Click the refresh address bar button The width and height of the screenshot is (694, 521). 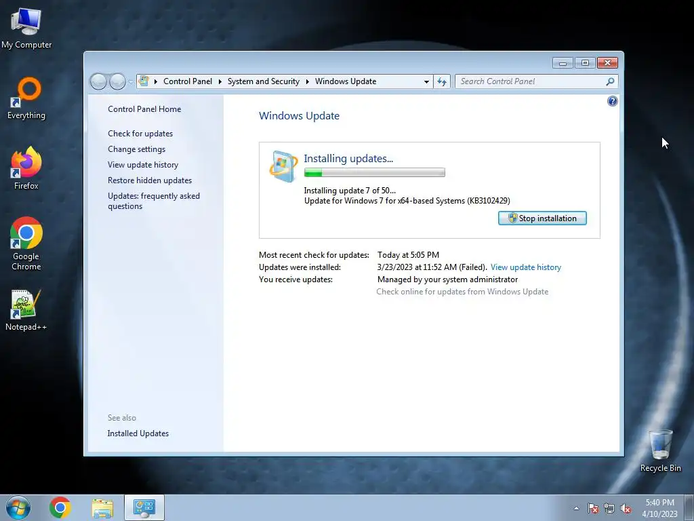[442, 81]
